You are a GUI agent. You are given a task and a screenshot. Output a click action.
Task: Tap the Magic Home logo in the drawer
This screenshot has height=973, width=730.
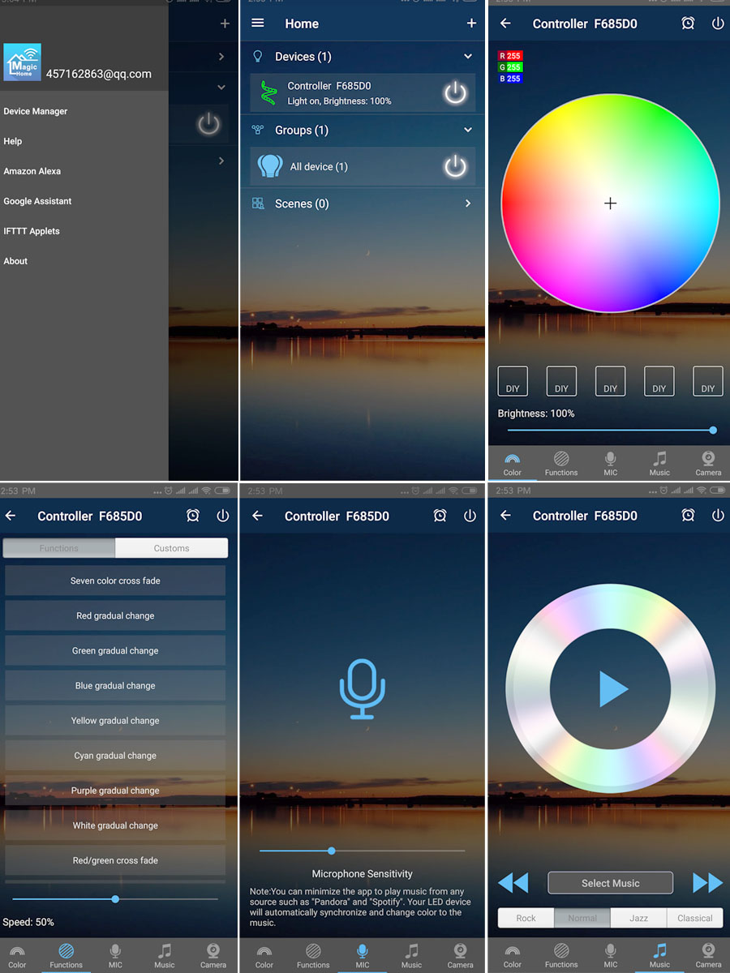click(23, 62)
